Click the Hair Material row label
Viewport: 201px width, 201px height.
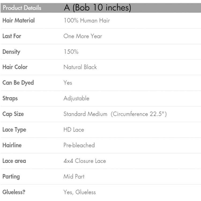tap(18, 20)
